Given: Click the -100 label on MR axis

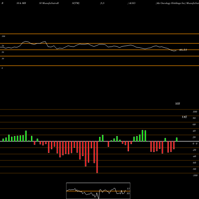Looking at the screenshot, I should coord(195,176).
